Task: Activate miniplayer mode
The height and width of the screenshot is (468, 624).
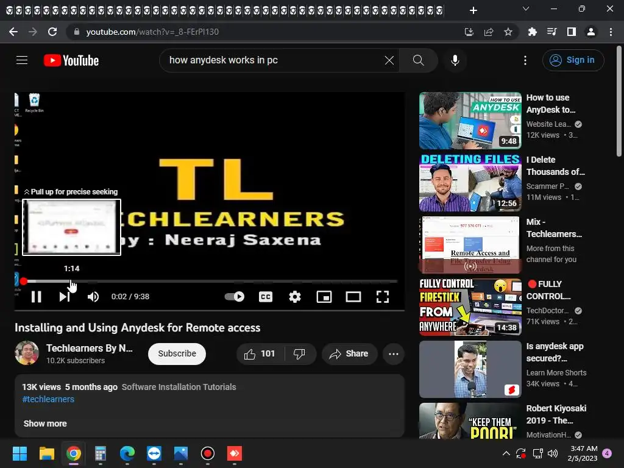Action: click(324, 297)
